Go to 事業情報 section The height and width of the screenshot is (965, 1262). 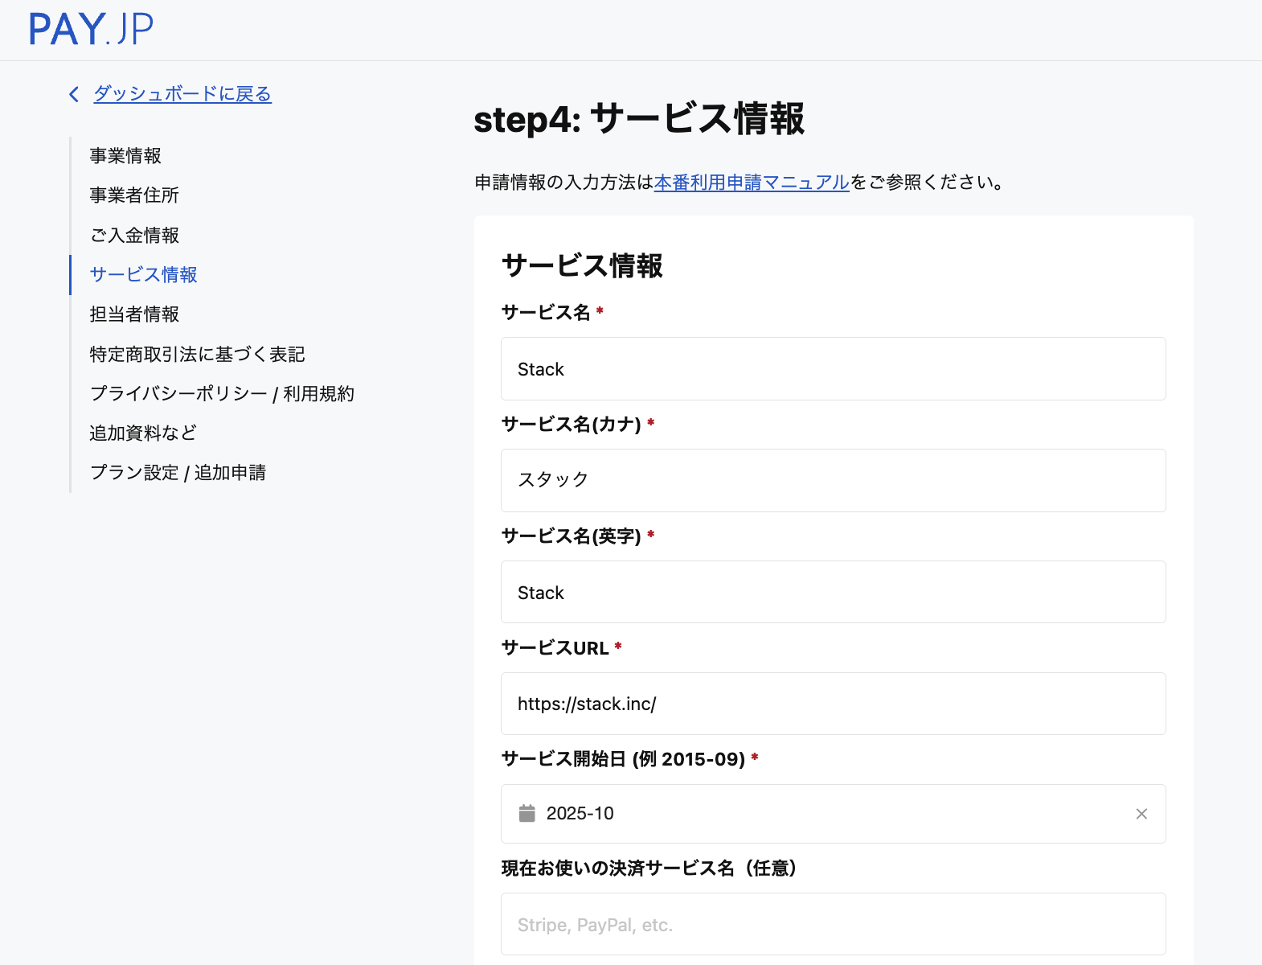[125, 156]
